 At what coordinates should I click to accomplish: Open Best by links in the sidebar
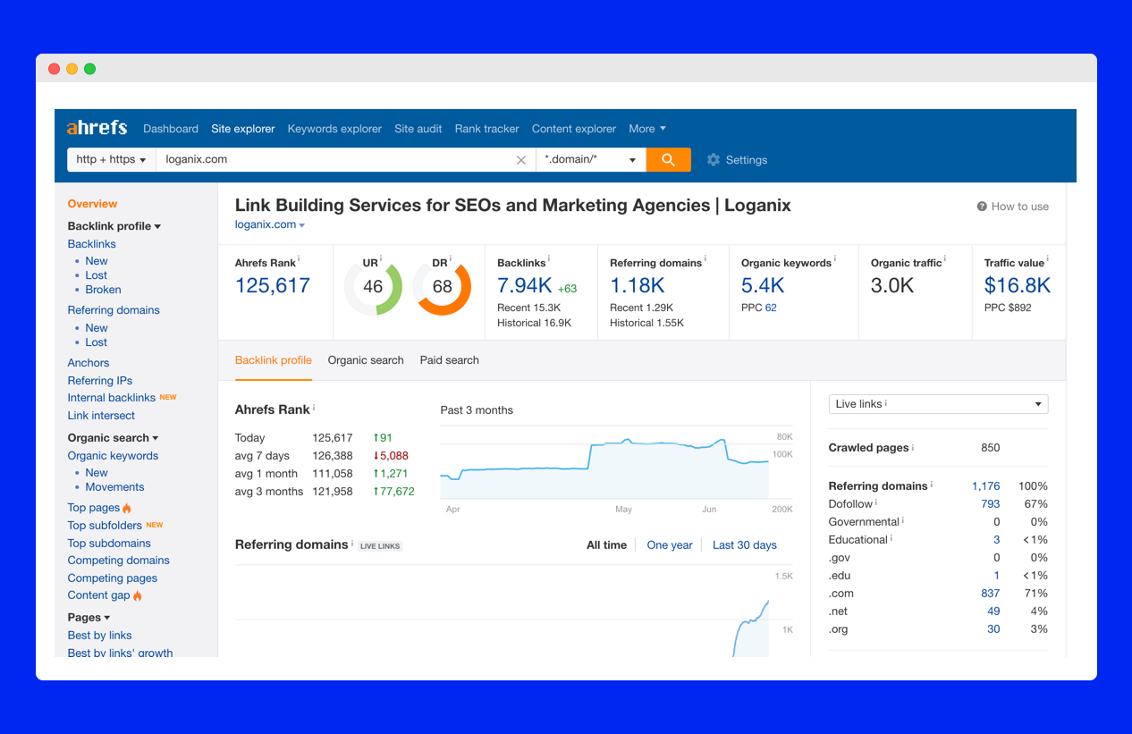point(100,636)
